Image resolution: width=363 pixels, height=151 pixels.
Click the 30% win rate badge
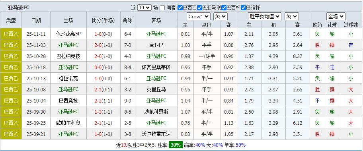click(176, 145)
